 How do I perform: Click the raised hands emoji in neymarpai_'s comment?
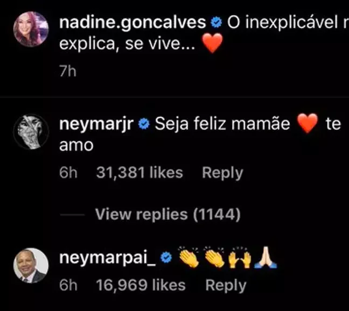pyautogui.click(x=239, y=258)
